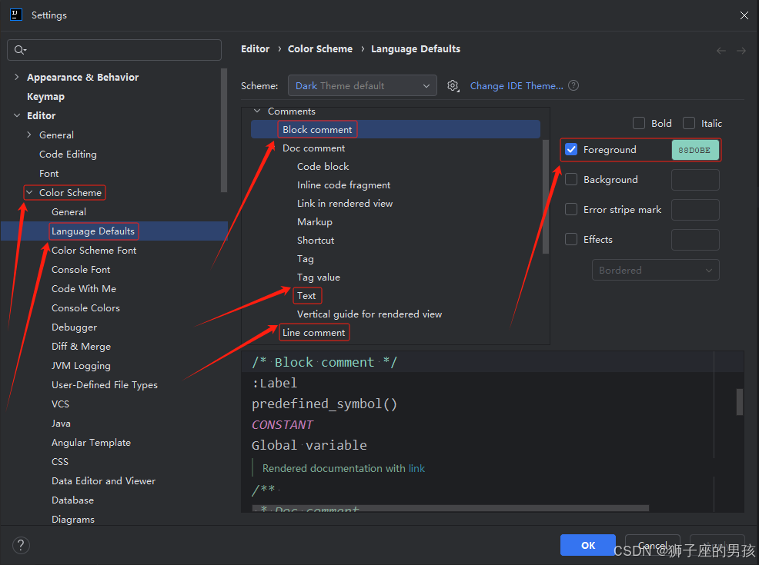Select Code Editing settings page
Screen dimensions: 759x565
[x=68, y=155]
